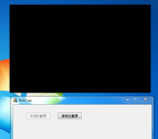Viewport: 158px width, 139px height.
Task: Click the AntiCap title text
Action: tap(25, 100)
